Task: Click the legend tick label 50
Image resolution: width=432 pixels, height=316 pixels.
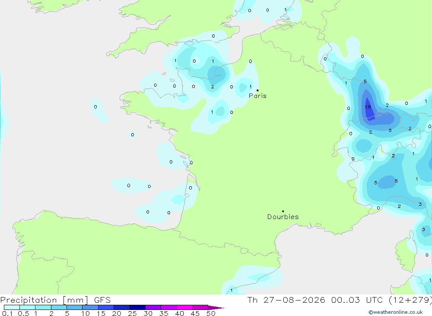Action: coord(211,313)
